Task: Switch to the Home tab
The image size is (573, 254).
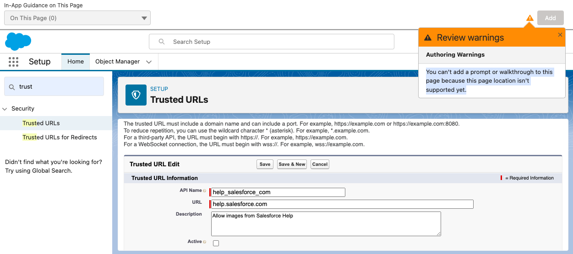Action: click(76, 62)
